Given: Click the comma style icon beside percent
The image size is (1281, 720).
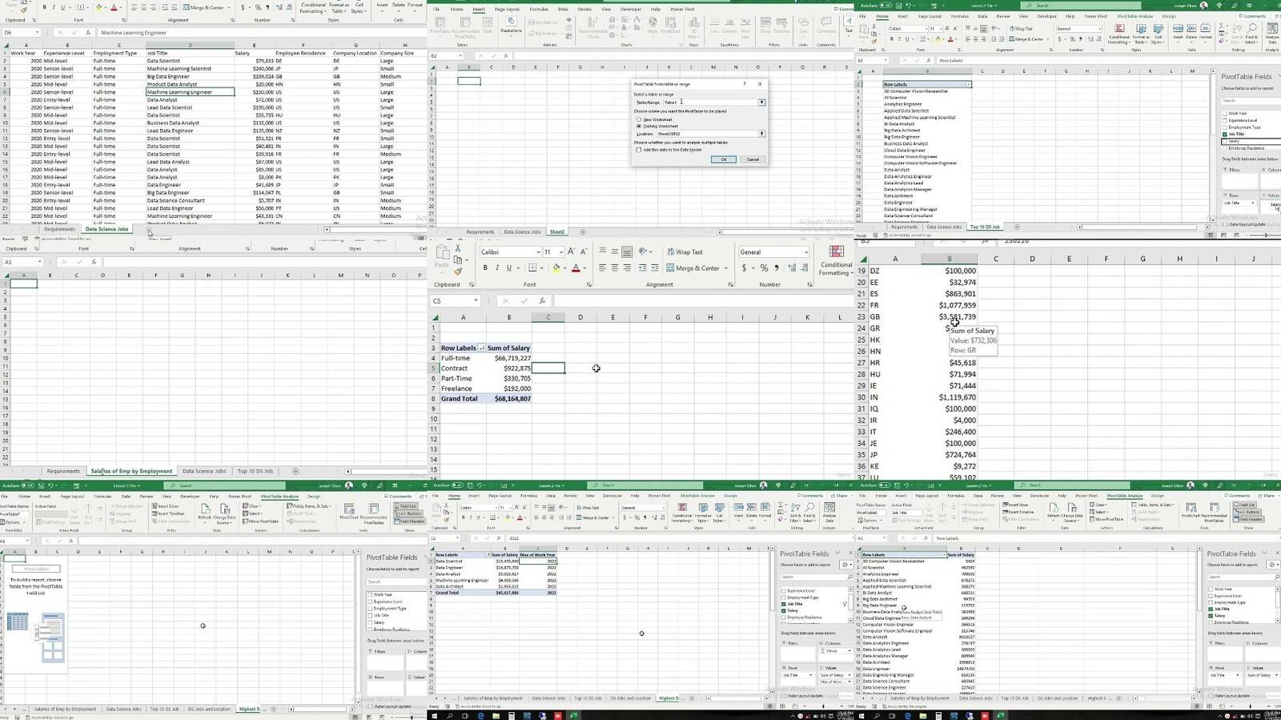Looking at the screenshot, I should coord(776,268).
